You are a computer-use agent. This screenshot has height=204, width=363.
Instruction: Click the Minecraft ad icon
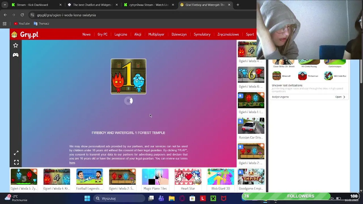tap(277, 76)
